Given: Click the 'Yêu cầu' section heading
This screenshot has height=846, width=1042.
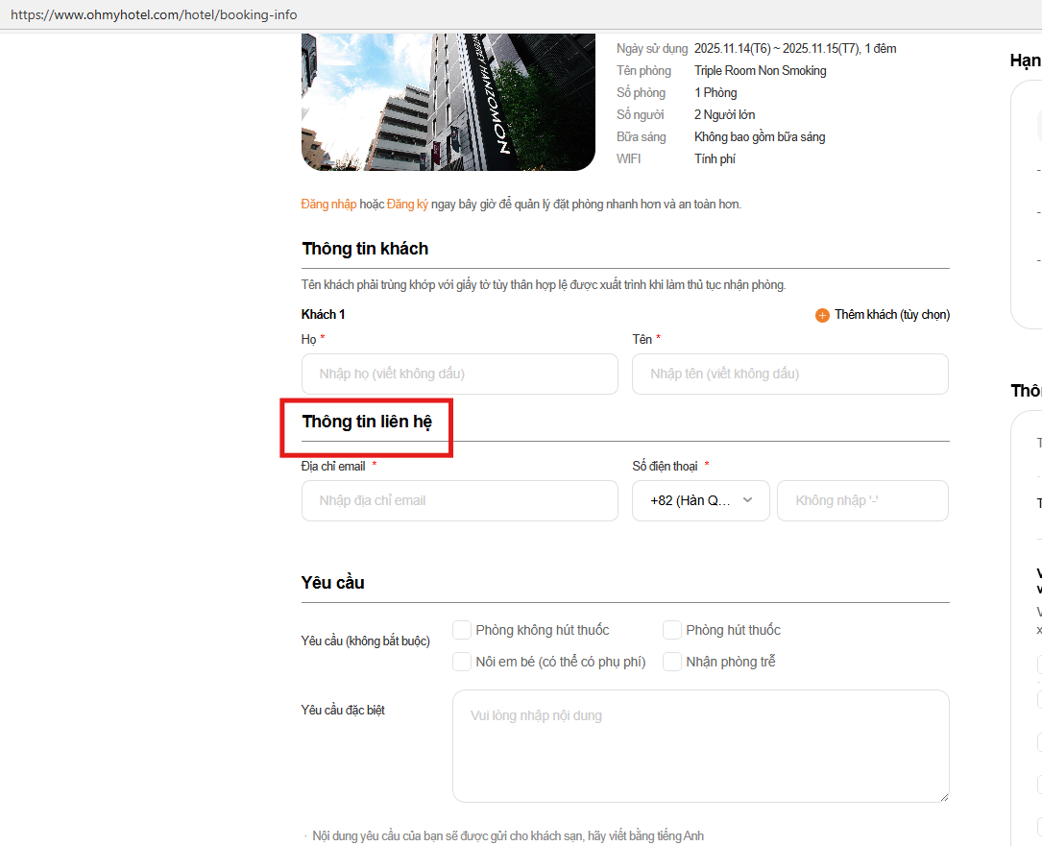Looking at the screenshot, I should (x=332, y=582).
